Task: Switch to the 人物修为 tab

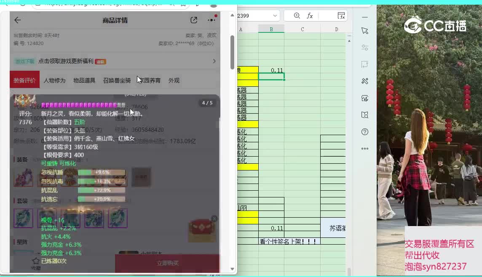Action: pos(54,80)
